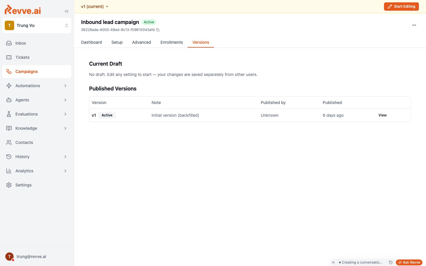This screenshot has height=266, width=426.
Task: Open the Campaigns icon in the sidebar
Action: tap(9, 72)
